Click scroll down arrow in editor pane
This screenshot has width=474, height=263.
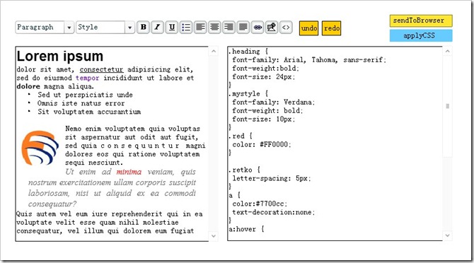[x=214, y=236]
